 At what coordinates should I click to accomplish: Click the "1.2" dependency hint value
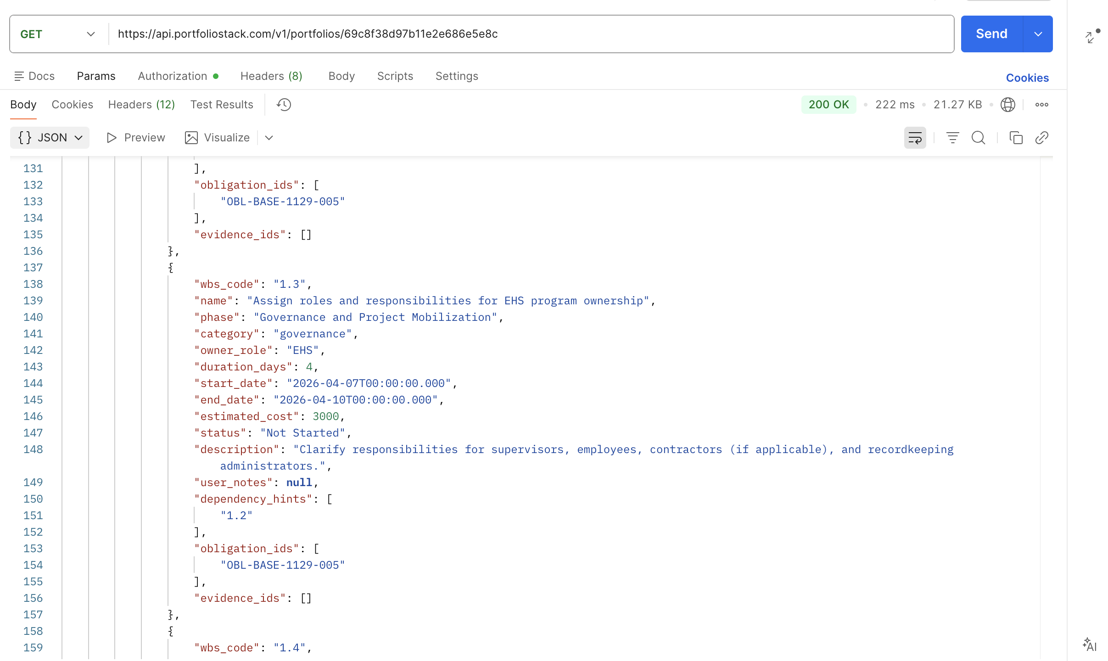(236, 515)
